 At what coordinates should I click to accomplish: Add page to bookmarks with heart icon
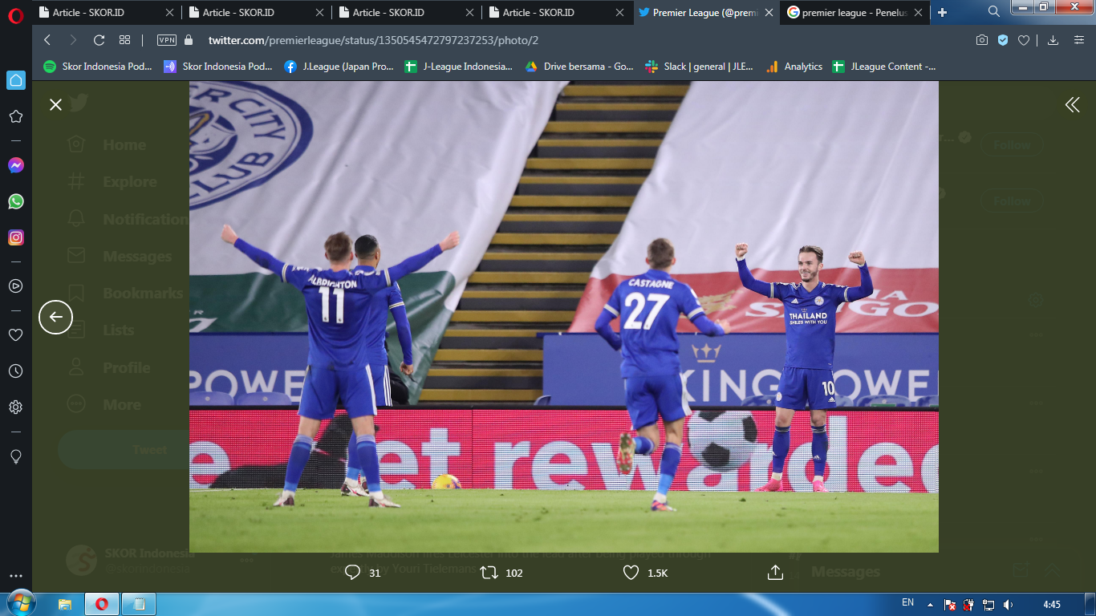pyautogui.click(x=1024, y=40)
